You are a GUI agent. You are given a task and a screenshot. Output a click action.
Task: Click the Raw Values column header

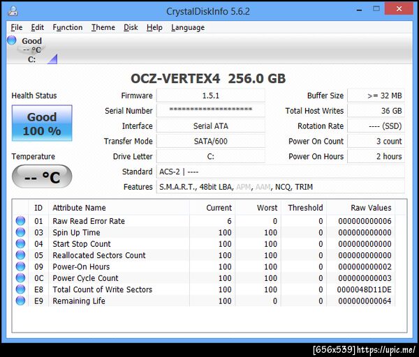361,208
